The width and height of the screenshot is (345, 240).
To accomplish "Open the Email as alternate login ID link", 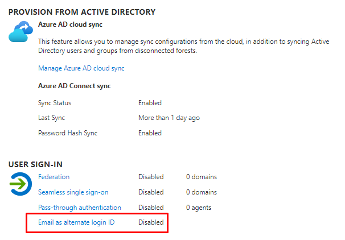I will point(76,222).
